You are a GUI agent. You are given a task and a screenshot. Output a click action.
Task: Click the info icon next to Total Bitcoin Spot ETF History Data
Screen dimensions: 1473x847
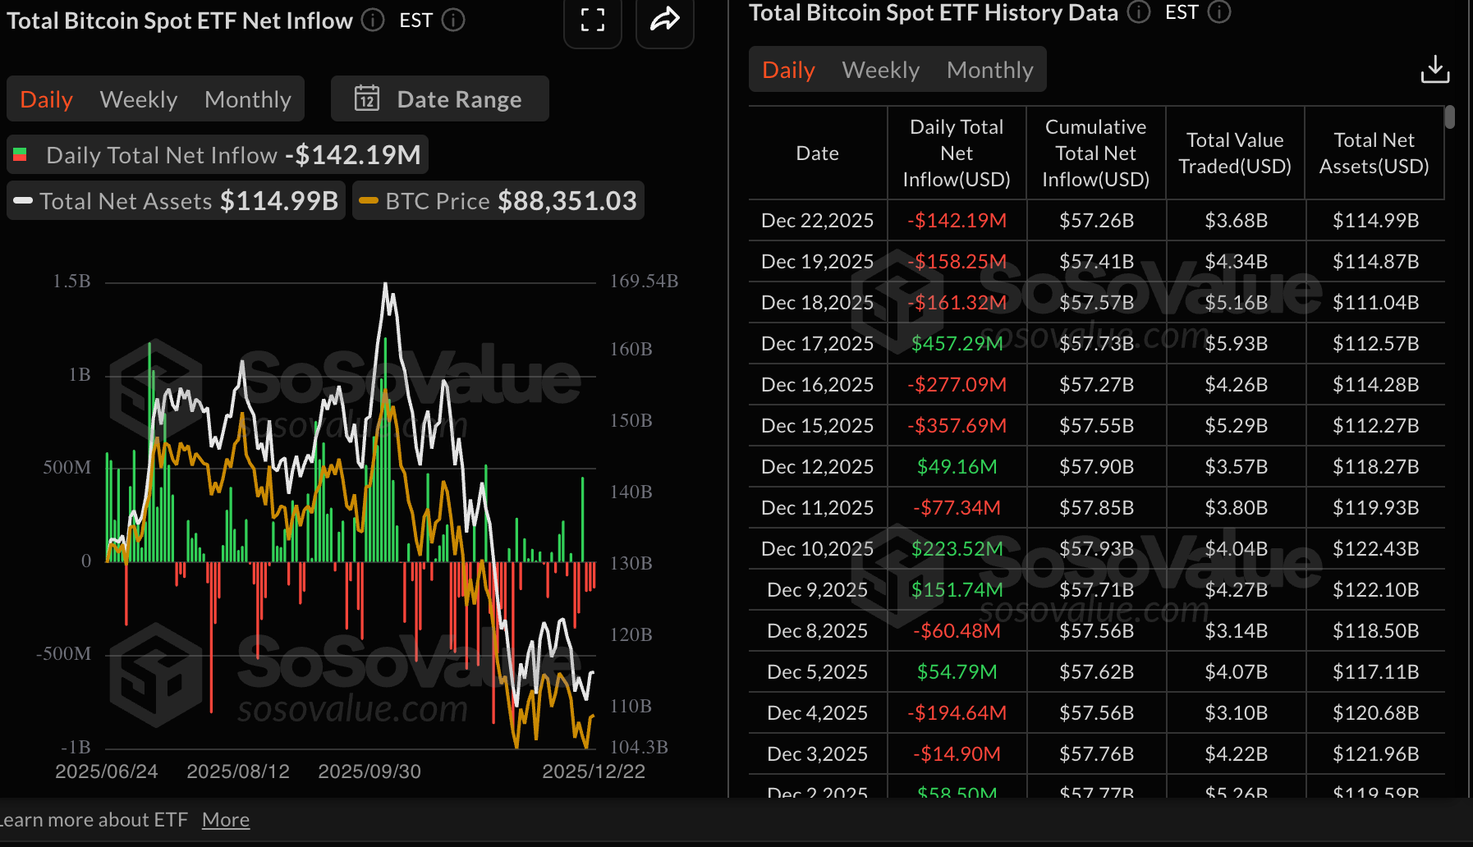1138,12
